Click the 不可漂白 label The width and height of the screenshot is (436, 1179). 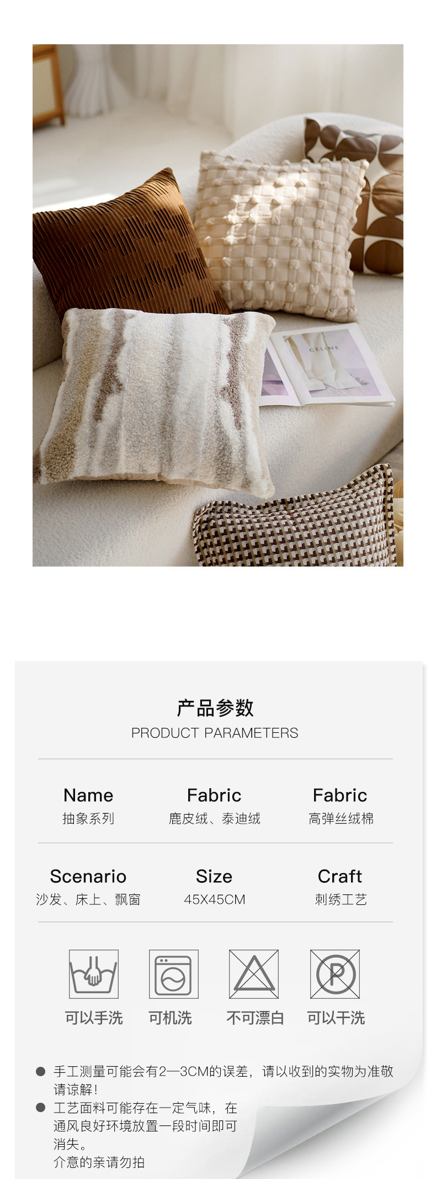[x=255, y=1018]
